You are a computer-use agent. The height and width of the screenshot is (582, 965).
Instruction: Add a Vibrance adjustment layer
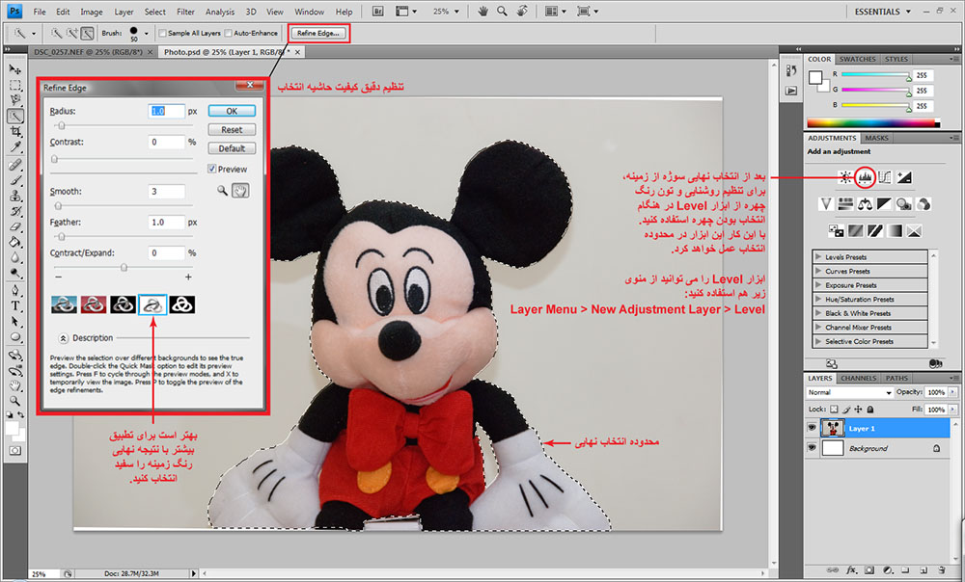tap(827, 204)
